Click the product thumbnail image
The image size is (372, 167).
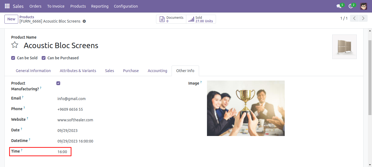click(x=344, y=47)
